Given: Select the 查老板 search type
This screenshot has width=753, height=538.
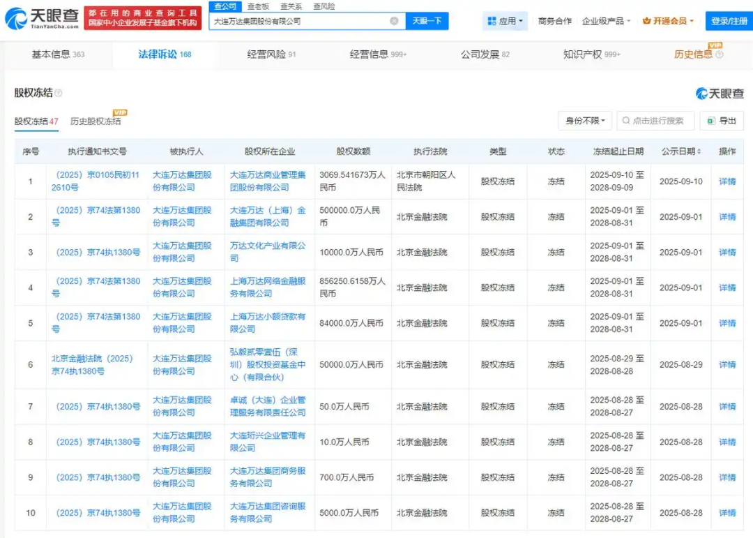Looking at the screenshot, I should tap(258, 6).
